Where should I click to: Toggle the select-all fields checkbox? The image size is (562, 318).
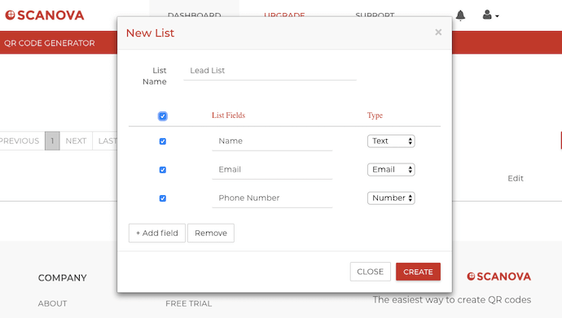click(x=163, y=116)
